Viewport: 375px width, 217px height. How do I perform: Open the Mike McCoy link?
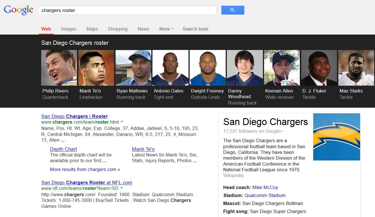click(x=265, y=187)
